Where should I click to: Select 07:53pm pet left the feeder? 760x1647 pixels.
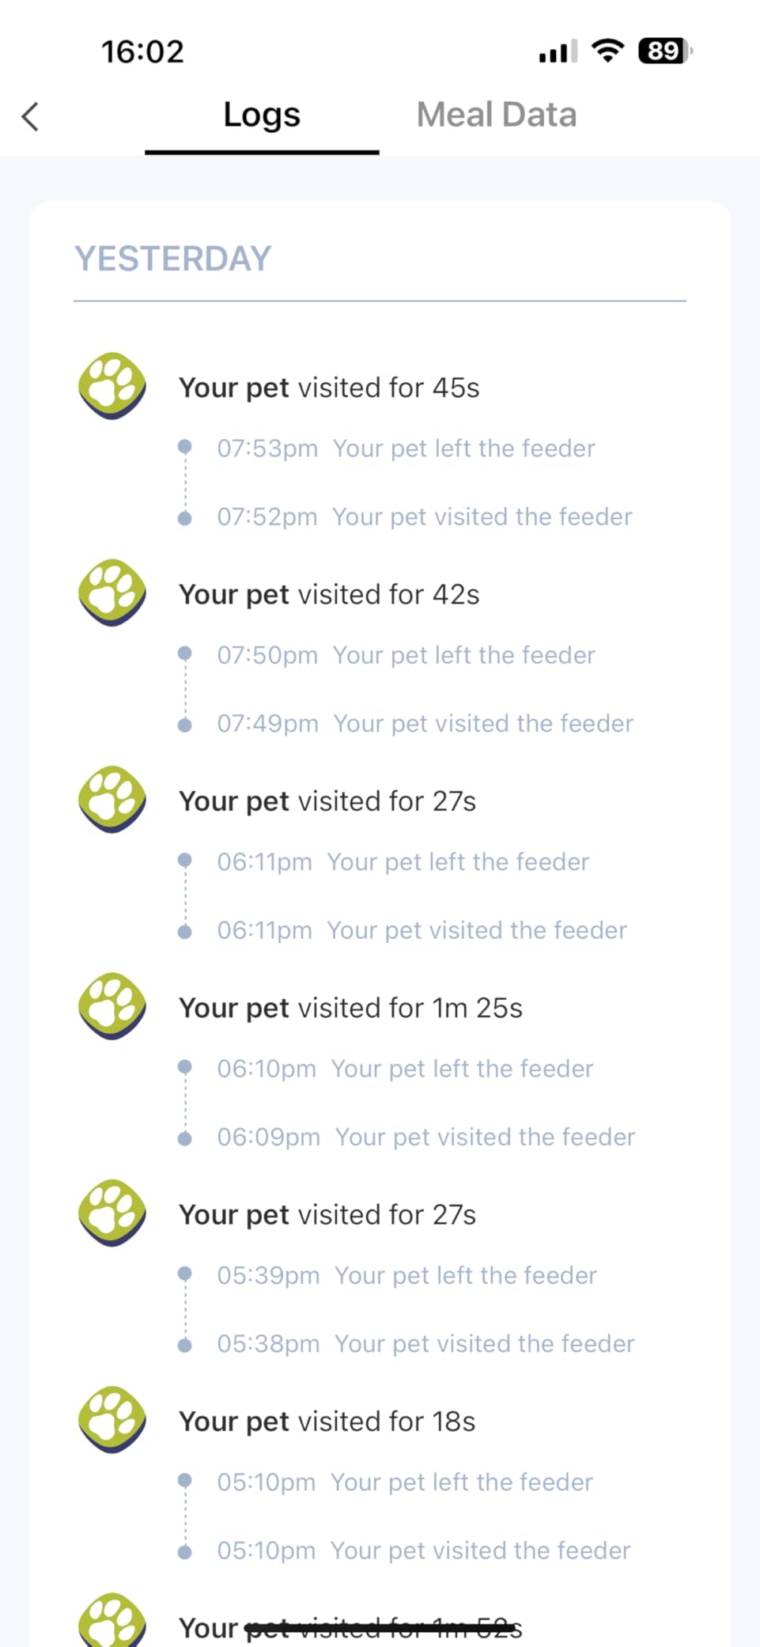click(x=406, y=449)
